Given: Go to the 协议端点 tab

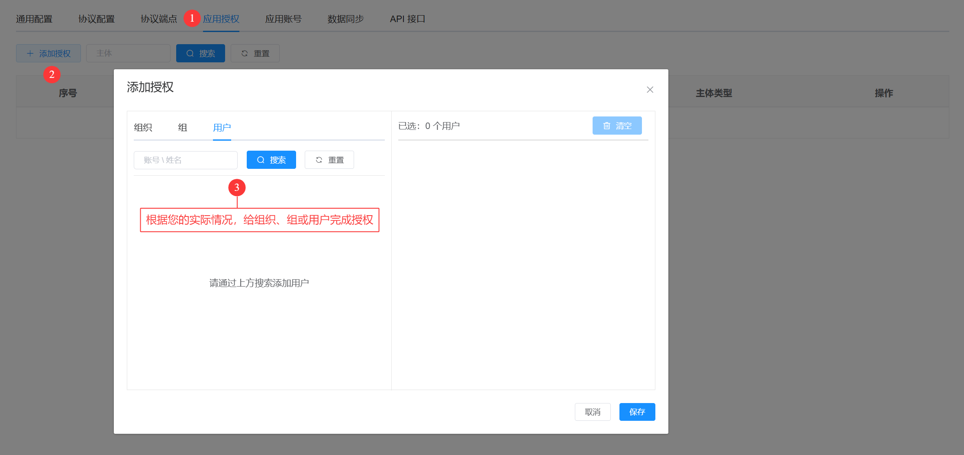Looking at the screenshot, I should [159, 19].
